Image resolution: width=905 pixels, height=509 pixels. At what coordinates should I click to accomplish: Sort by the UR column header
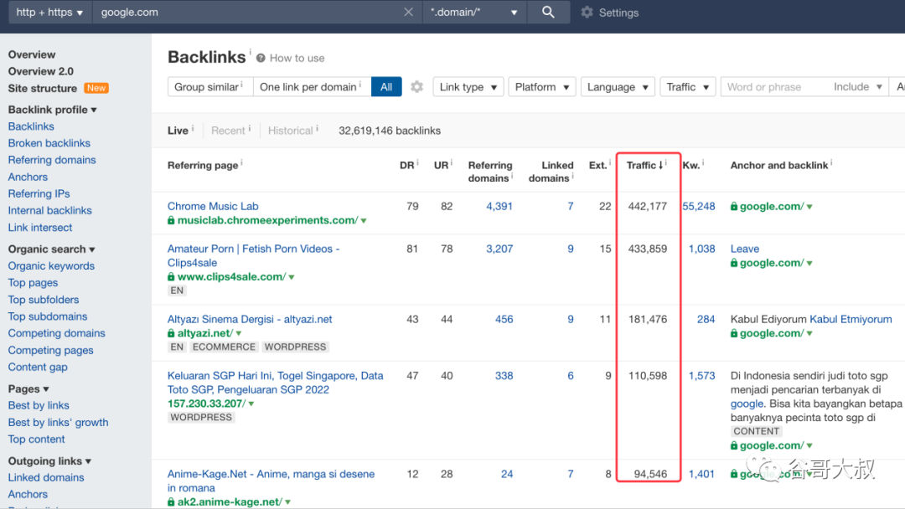coord(441,166)
